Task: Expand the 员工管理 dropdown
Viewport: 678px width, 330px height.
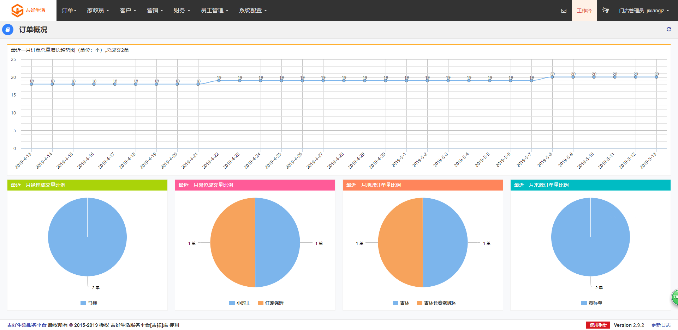Action: pos(214,11)
